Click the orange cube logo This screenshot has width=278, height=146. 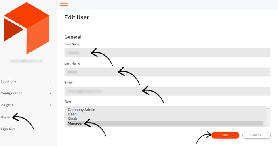26,28
